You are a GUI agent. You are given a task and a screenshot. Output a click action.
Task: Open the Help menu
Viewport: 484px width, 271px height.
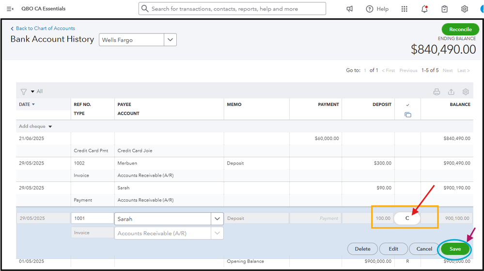click(x=377, y=9)
